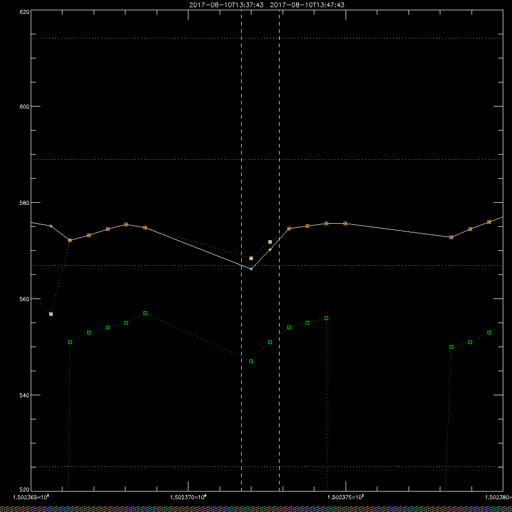Select the 600 y-axis label
The height and width of the screenshot is (512, 512).
click(25, 106)
